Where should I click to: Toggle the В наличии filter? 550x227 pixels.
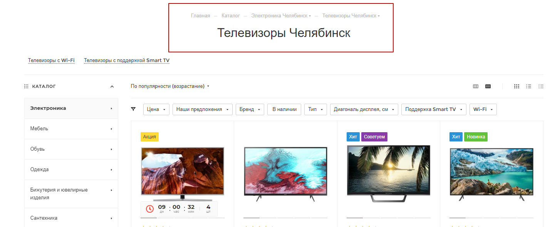[x=284, y=109]
